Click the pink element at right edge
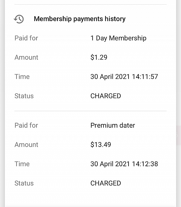This screenshot has height=207, width=181. click(179, 135)
